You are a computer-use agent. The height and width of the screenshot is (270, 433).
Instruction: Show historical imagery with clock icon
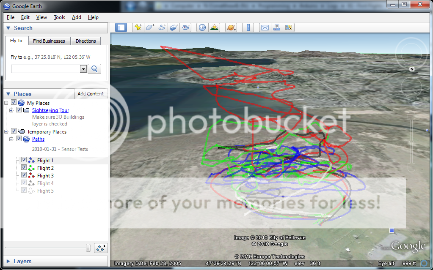pos(202,27)
